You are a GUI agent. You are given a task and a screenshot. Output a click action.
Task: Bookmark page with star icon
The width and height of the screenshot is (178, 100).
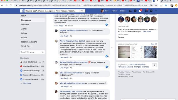pos(156,5)
